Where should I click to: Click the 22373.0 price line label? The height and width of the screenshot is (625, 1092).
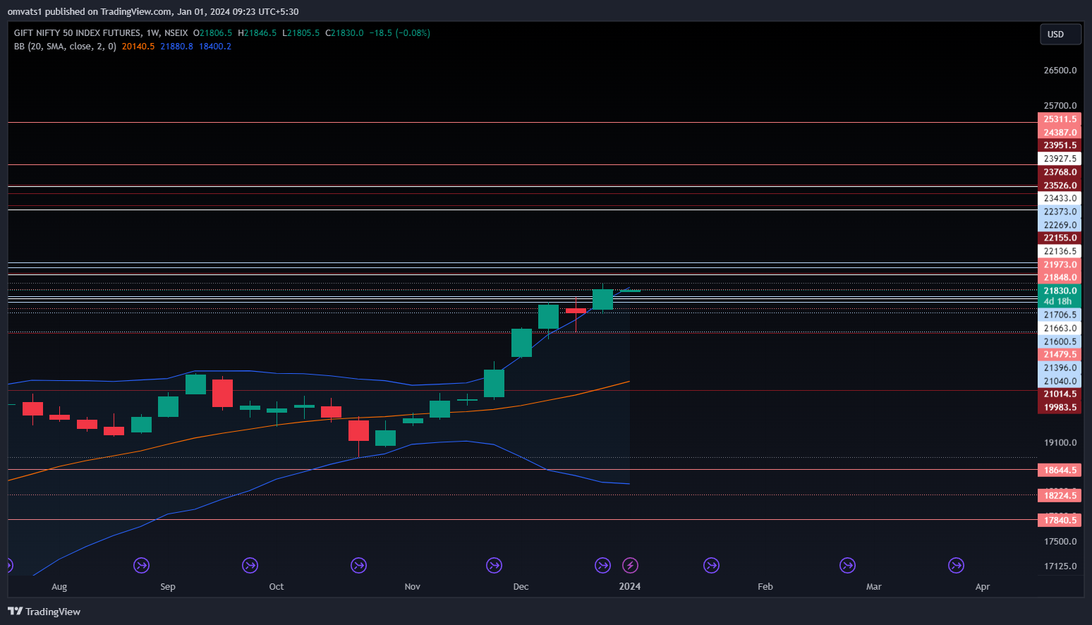(1060, 212)
